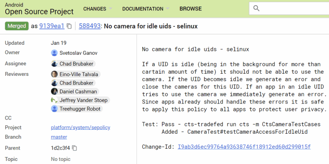Copy the 9139ea1 commit hash
This screenshot has width=329, height=164.
(69, 26)
